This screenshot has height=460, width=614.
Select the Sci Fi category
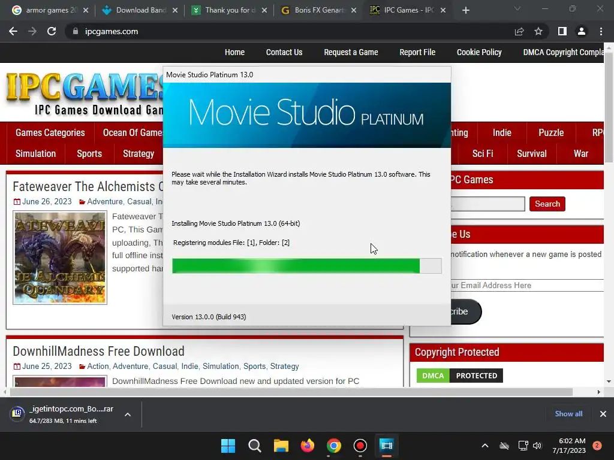(x=483, y=154)
